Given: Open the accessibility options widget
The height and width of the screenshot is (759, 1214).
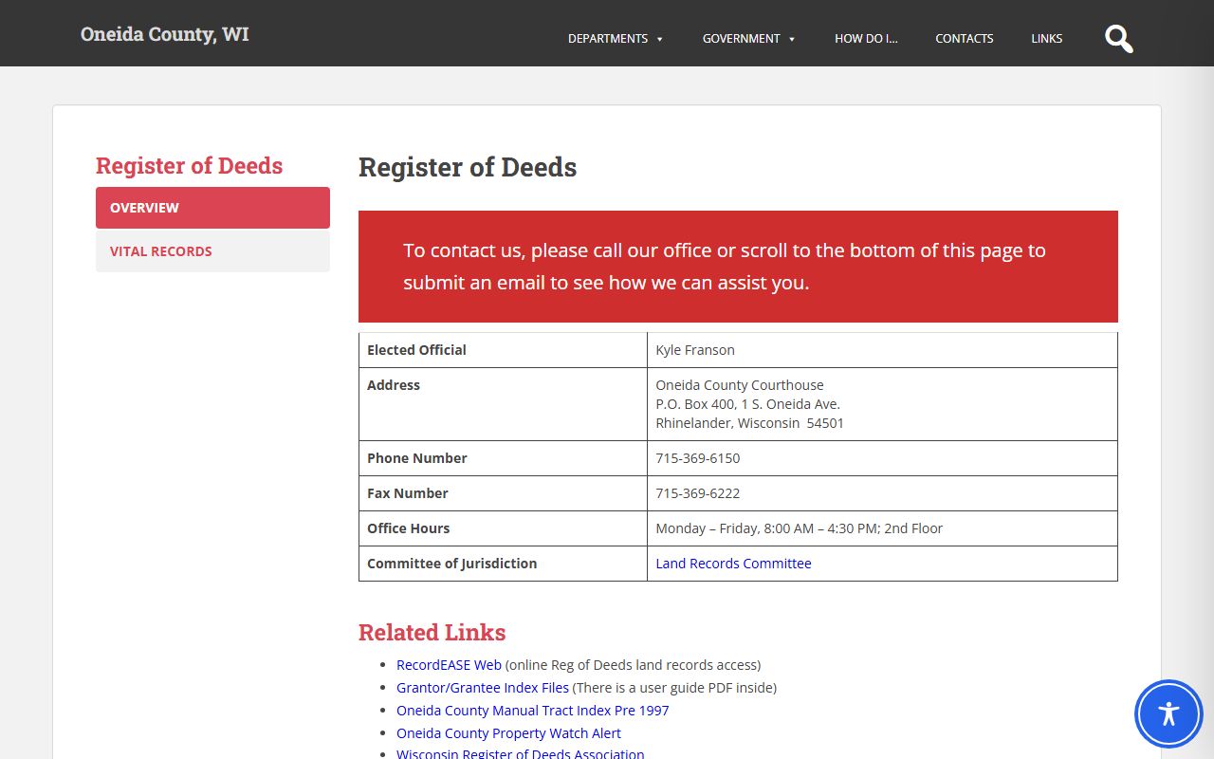Looking at the screenshot, I should pos(1168,713).
